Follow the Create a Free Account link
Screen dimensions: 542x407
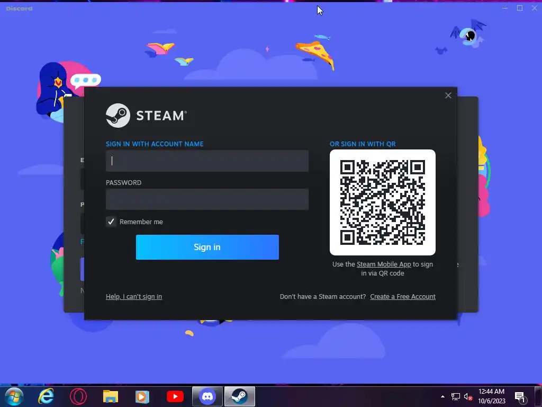403,297
